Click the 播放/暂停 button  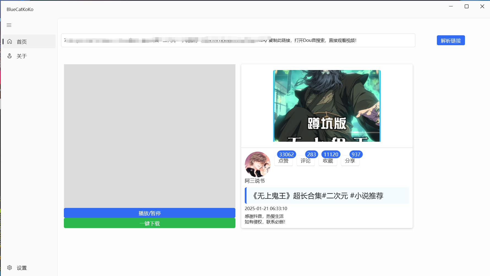(x=149, y=213)
